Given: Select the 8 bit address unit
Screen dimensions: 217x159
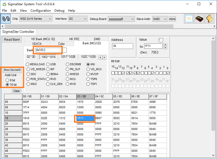Looking at the screenshot, I should [x=7, y=80].
